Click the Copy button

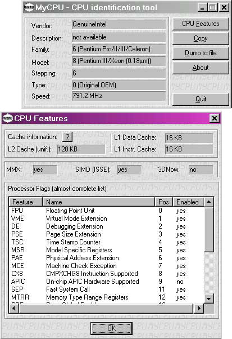[201, 38]
